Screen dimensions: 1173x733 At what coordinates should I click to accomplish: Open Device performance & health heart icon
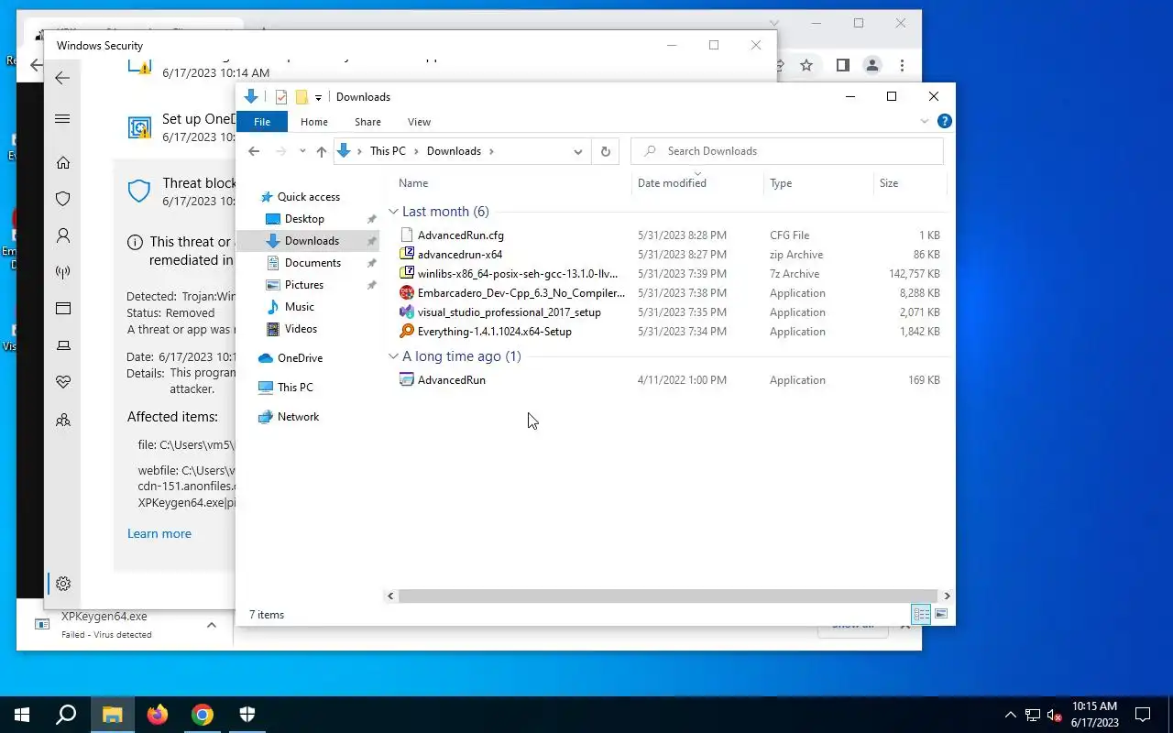[x=63, y=382]
